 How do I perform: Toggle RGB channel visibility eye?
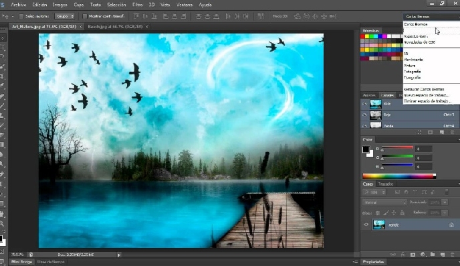[364, 104]
